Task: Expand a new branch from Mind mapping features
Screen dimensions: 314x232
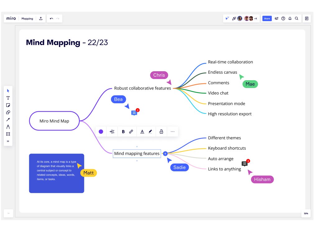Action: pos(165,153)
